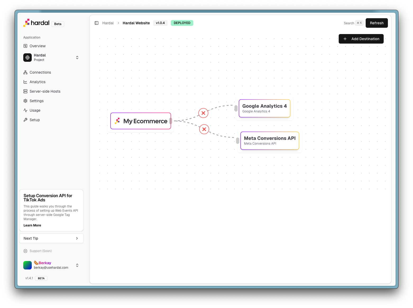Click the Meta Conversions API input handle
Image resolution: width=413 pixels, height=308 pixels.
238,141
